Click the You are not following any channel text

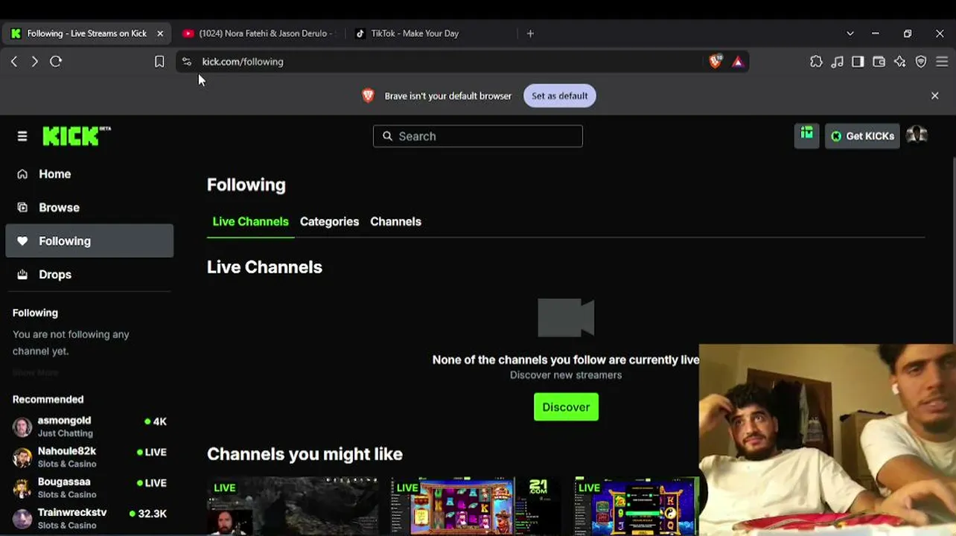pyautogui.click(x=71, y=342)
